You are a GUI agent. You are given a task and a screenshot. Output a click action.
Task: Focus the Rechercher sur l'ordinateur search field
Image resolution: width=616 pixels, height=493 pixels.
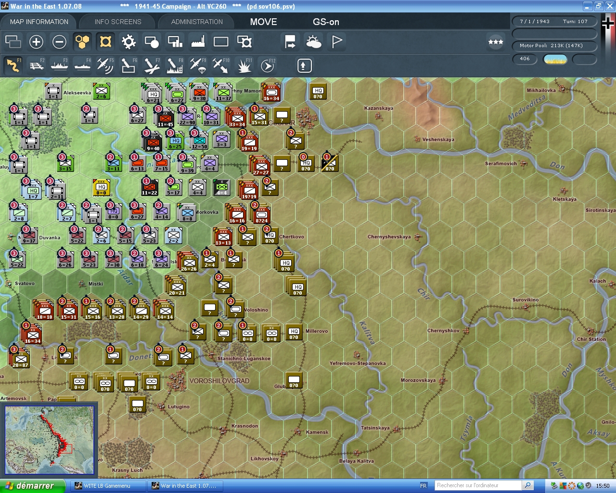coord(478,485)
